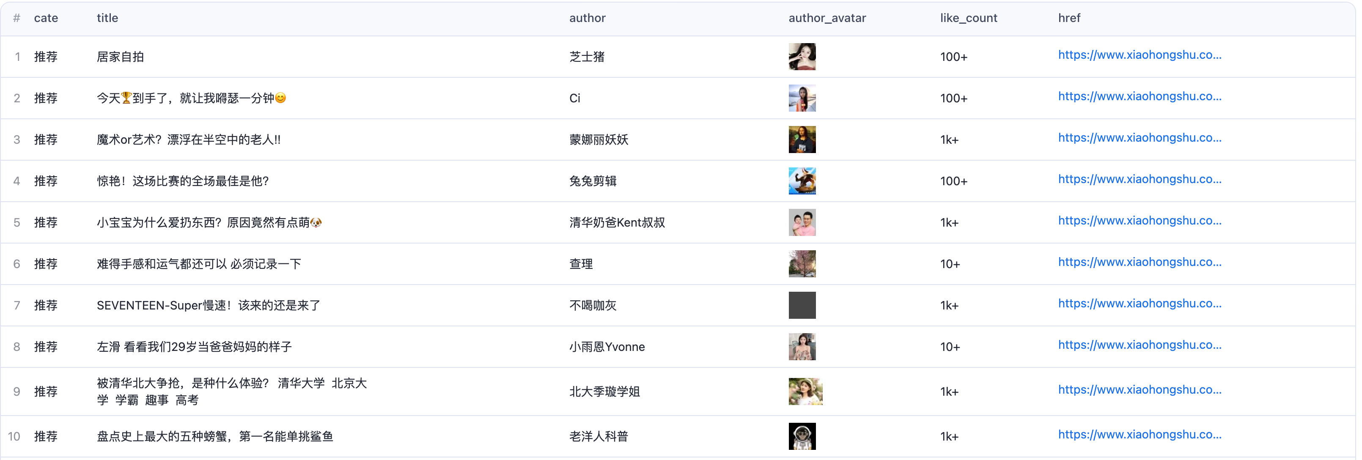Click the author column header
1362x460 pixels.
[587, 18]
